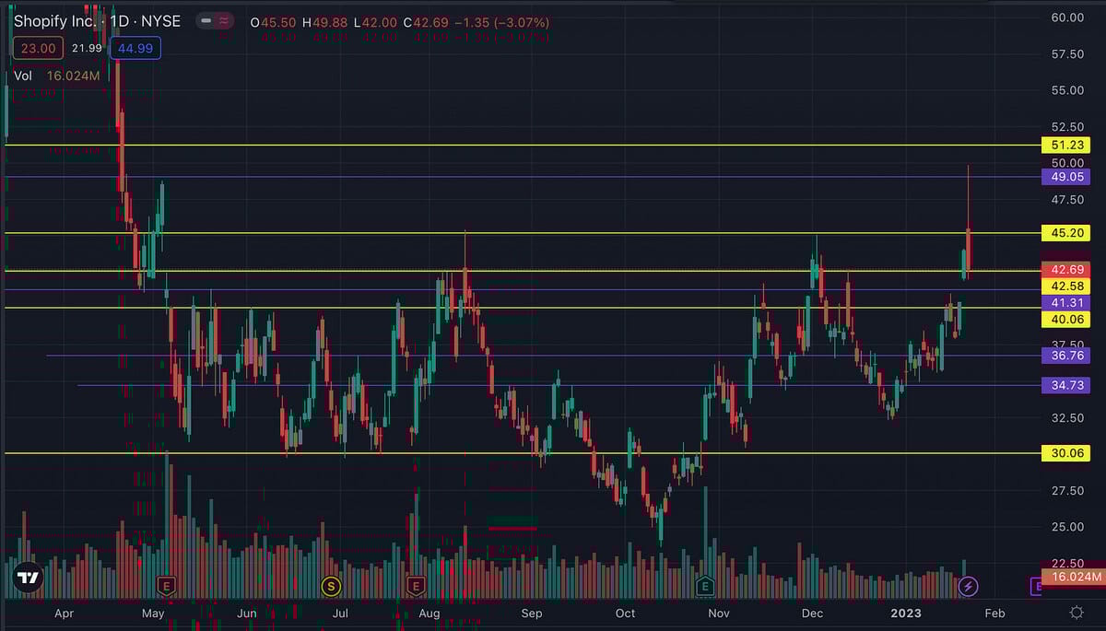Click the blue 44.99 buy button

tap(135, 48)
